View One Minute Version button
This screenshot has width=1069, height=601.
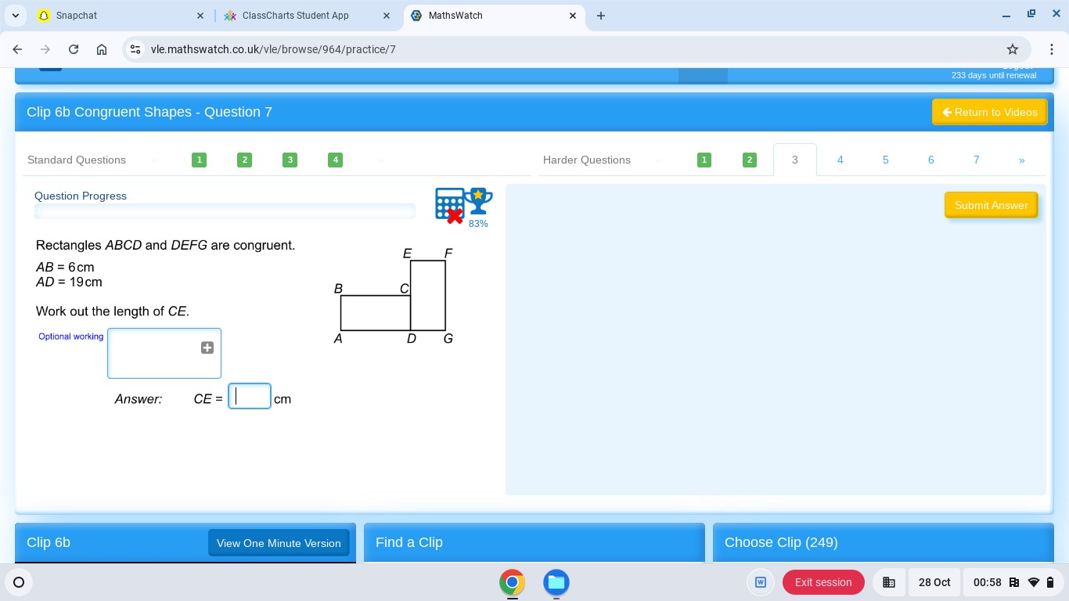[x=279, y=543]
